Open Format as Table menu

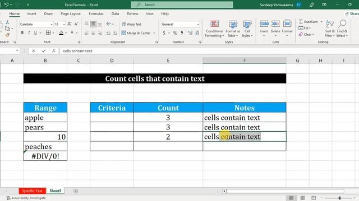pyautogui.click(x=233, y=28)
